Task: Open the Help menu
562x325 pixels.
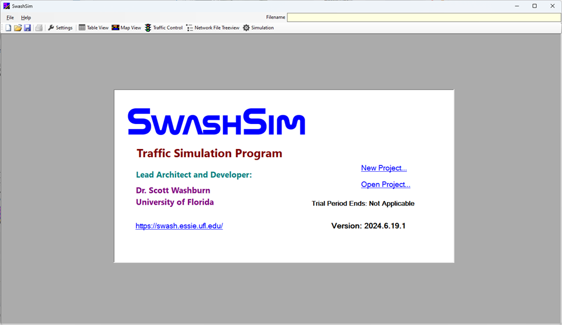Action: (x=26, y=17)
